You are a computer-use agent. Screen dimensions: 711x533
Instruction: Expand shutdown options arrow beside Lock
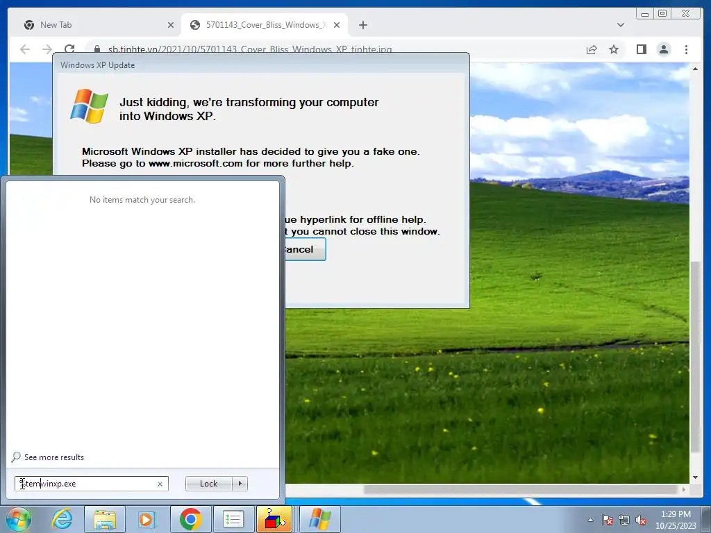click(x=240, y=484)
